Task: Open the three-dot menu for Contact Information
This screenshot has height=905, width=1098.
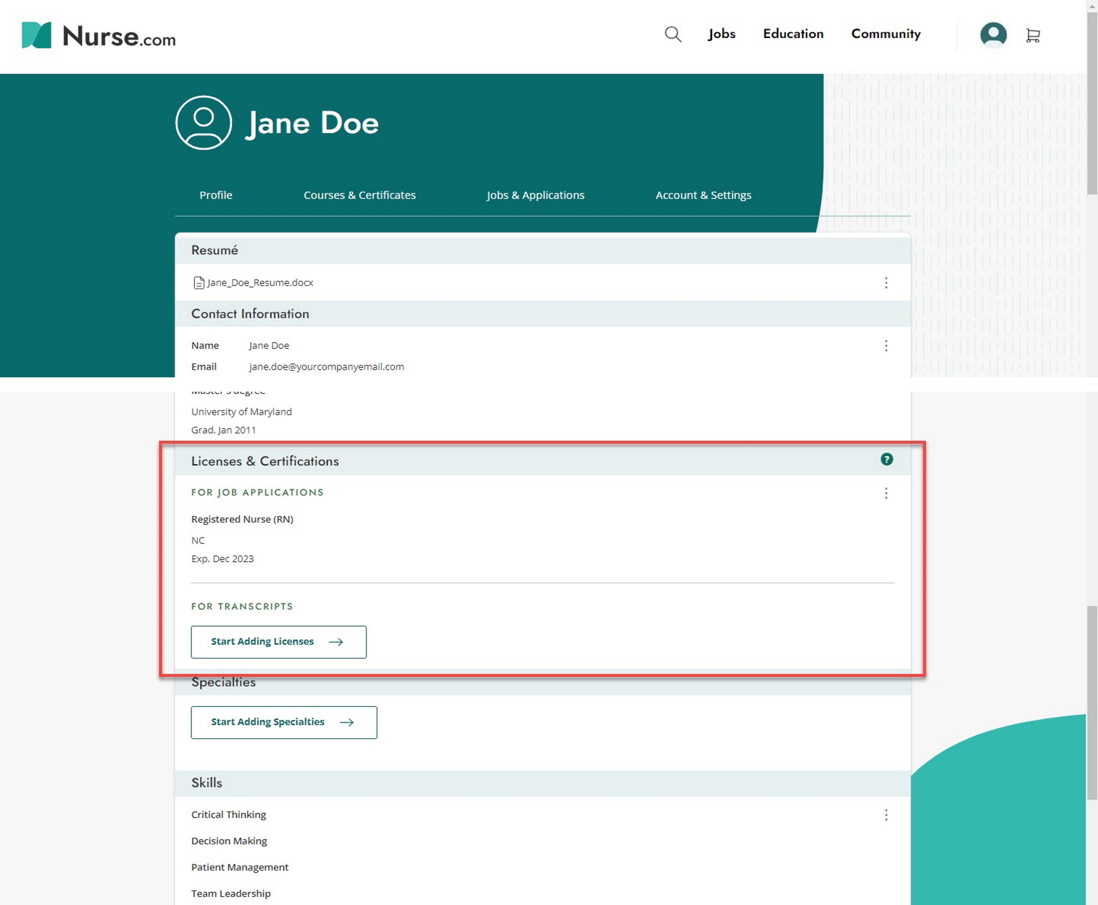Action: pos(886,346)
